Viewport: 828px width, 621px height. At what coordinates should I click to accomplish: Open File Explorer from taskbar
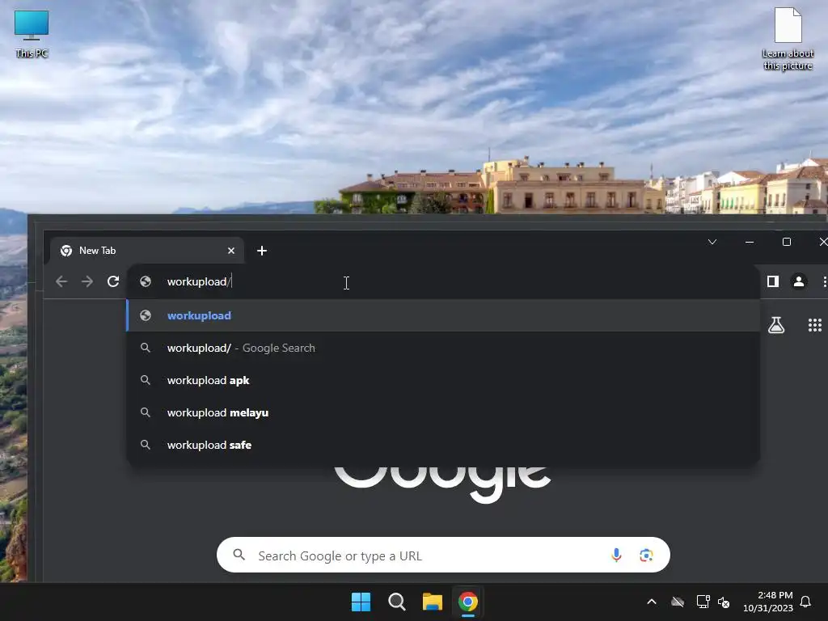click(x=432, y=602)
